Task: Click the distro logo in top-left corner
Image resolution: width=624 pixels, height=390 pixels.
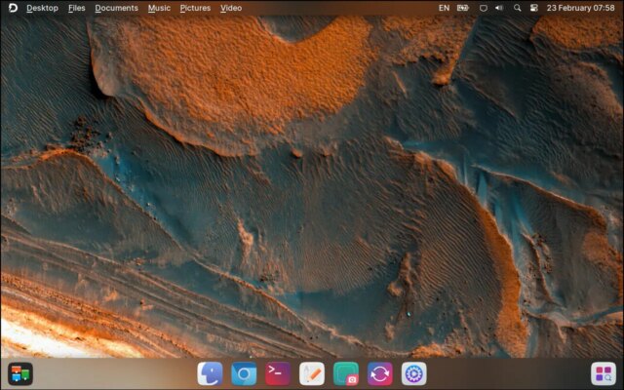Action: (x=10, y=8)
